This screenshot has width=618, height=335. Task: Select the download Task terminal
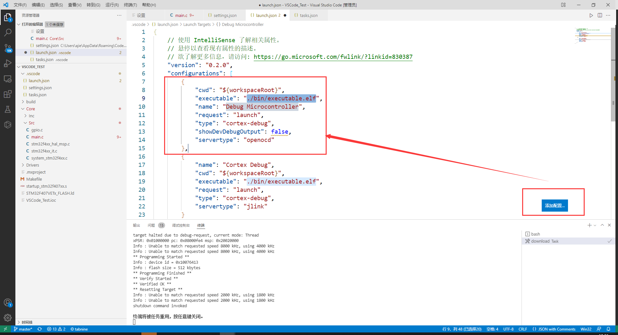pos(568,241)
